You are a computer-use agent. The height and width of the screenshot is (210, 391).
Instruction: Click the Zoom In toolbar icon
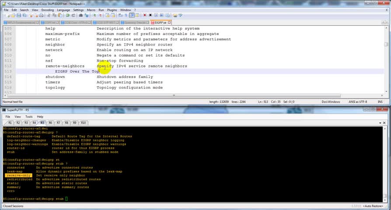(x=94, y=15)
